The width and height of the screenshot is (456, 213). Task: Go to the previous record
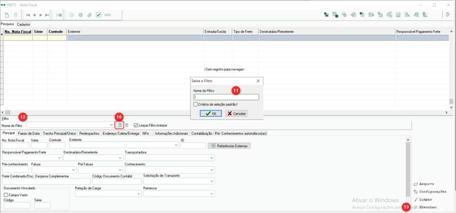34,15
